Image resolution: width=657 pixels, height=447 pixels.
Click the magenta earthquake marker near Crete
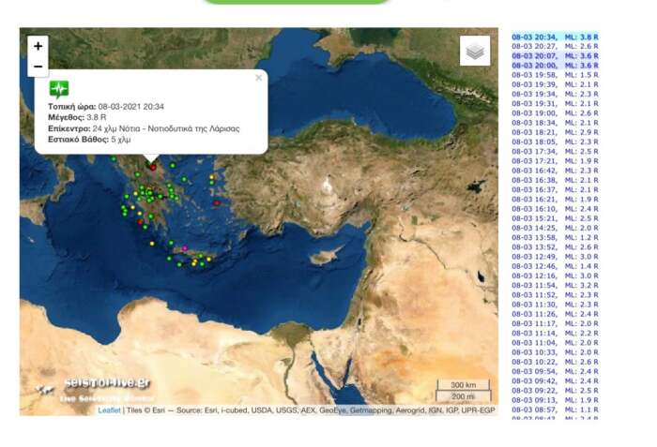click(185, 248)
